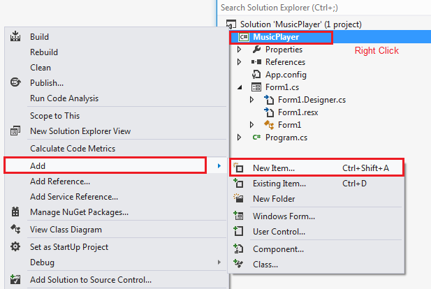The width and height of the screenshot is (431, 289).
Task: Click the Publish globe icon
Action: (15, 82)
